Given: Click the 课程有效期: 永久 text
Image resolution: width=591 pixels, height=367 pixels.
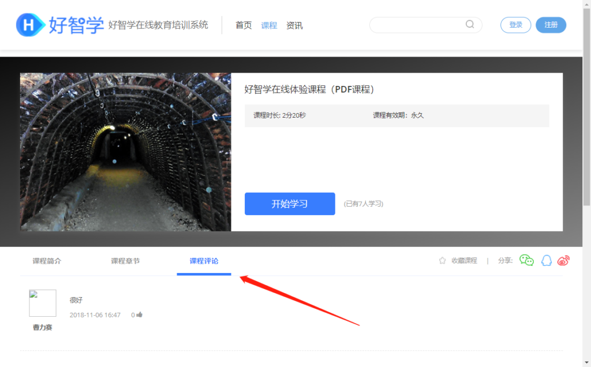Looking at the screenshot, I should coord(398,115).
